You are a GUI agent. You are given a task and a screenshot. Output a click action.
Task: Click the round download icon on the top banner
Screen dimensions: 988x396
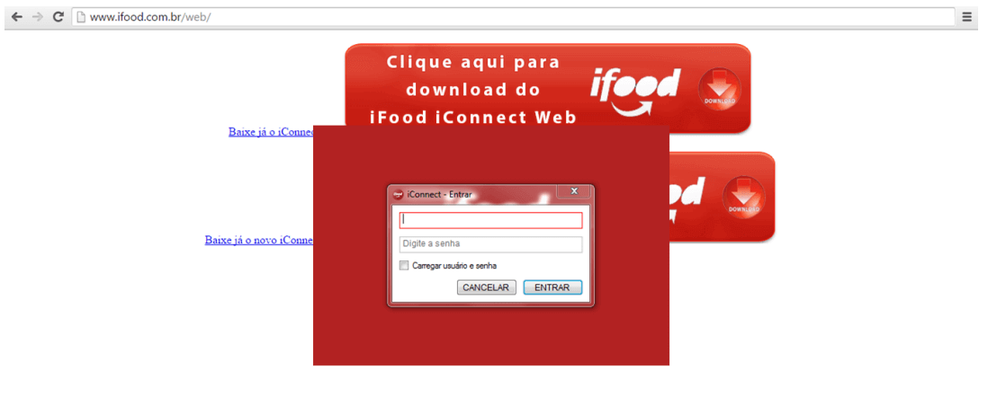click(720, 89)
